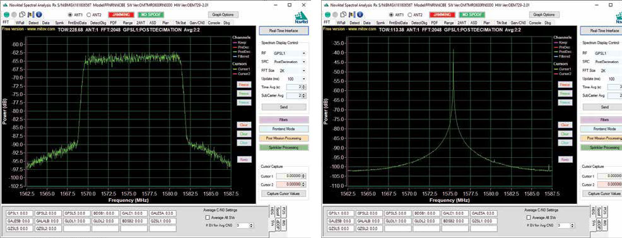Click the settings-style icon beside the copy icon, right window
This screenshot has height=238, width=622.
[352, 15]
